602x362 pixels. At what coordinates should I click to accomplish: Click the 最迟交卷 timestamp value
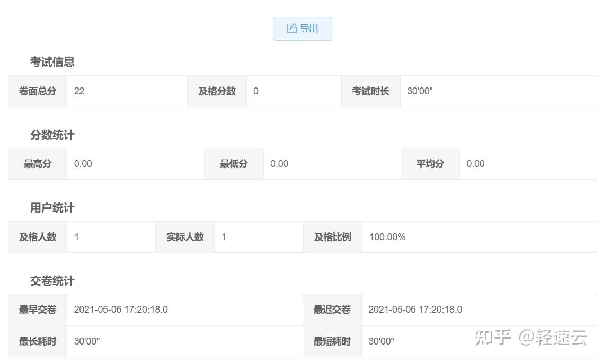pyautogui.click(x=415, y=310)
